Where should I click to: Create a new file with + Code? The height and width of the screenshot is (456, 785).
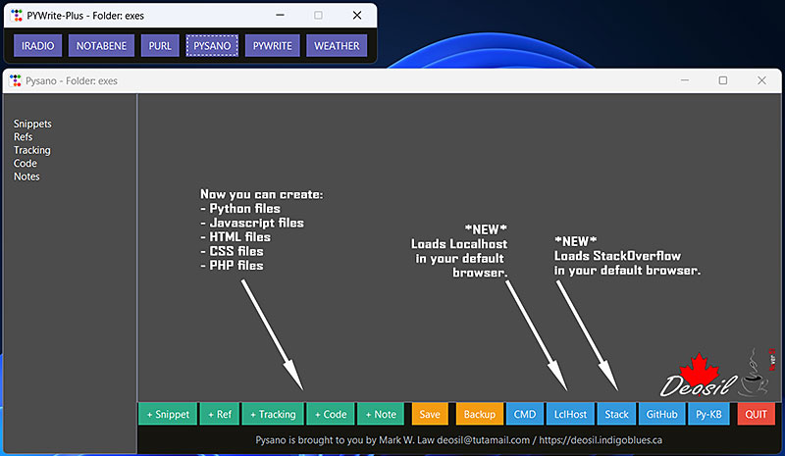(331, 414)
